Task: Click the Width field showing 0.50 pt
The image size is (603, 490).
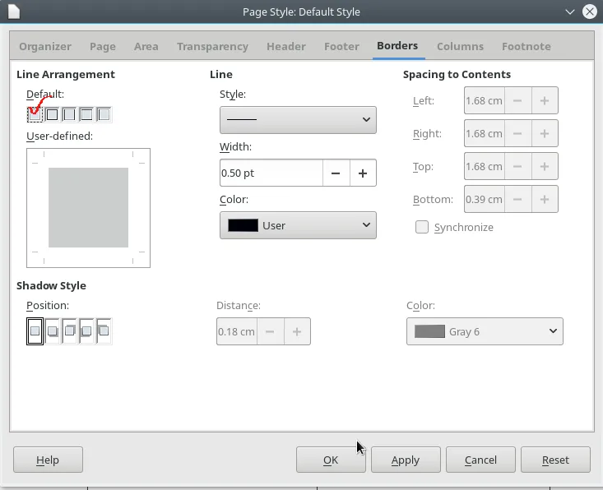Action: (271, 173)
